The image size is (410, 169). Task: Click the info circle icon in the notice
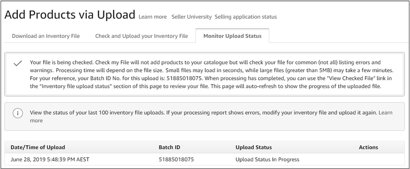pos(17,113)
